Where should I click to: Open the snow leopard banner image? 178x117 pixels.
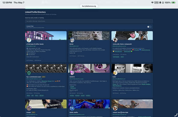(x=89, y=35)
